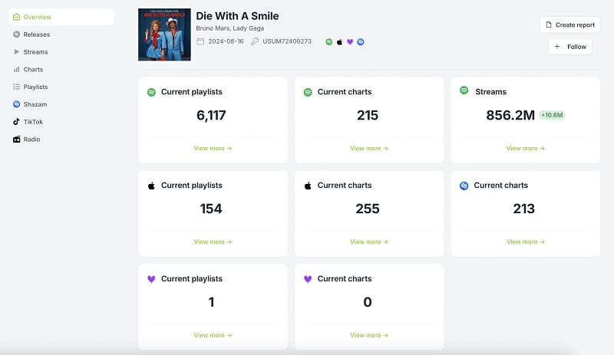
Task: Click the key icon beside the ISRC code
Action: (x=255, y=41)
